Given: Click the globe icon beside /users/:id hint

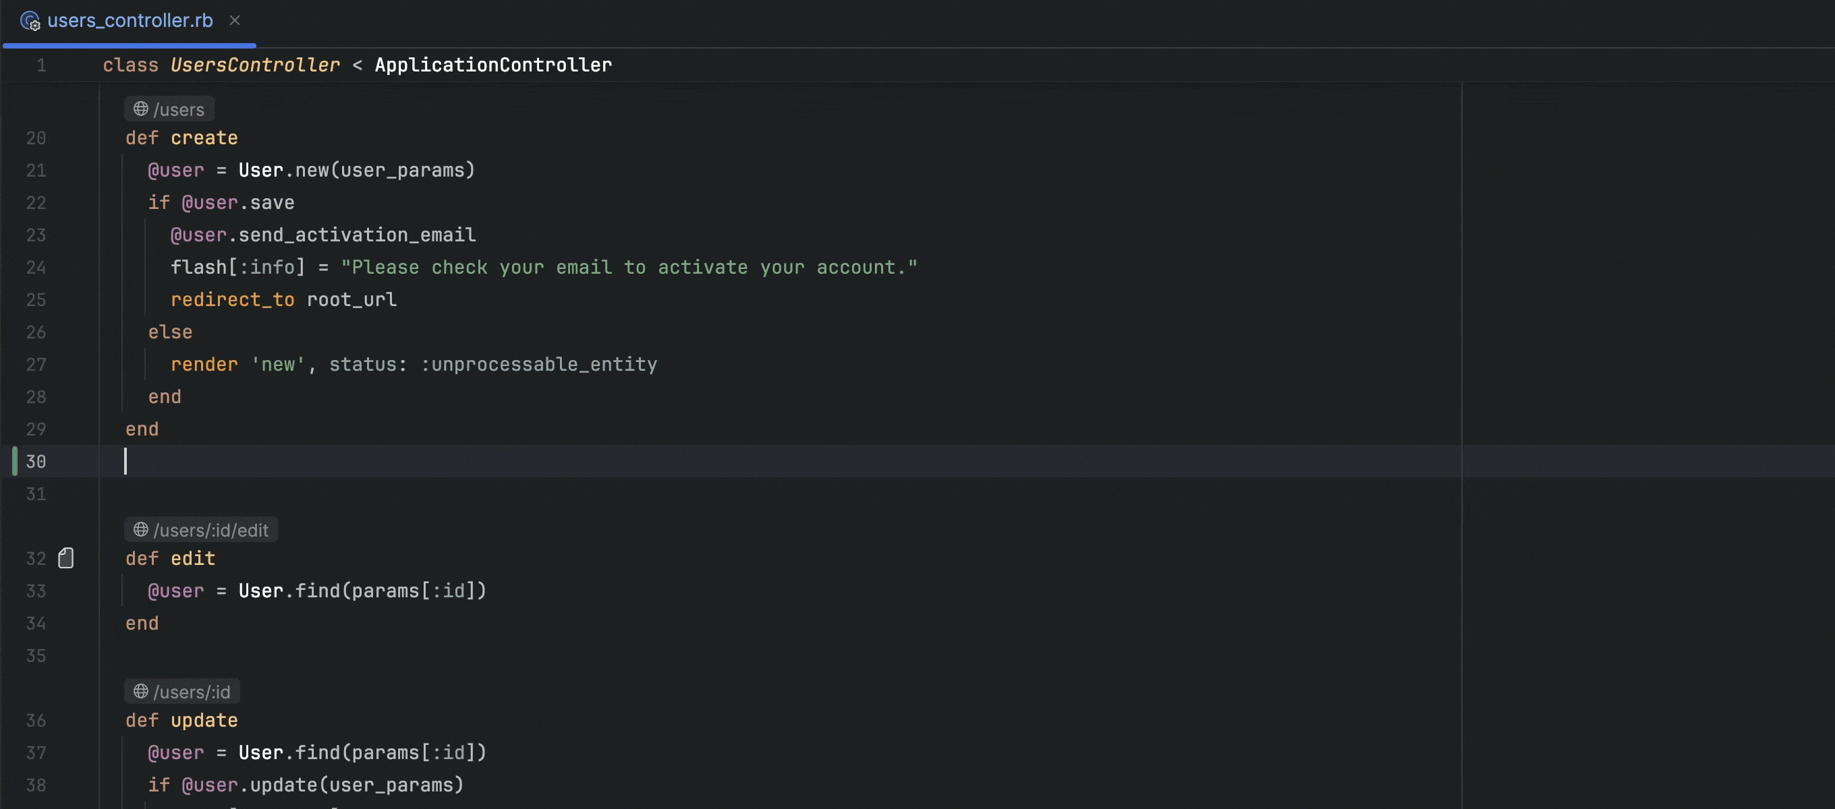Looking at the screenshot, I should [141, 692].
